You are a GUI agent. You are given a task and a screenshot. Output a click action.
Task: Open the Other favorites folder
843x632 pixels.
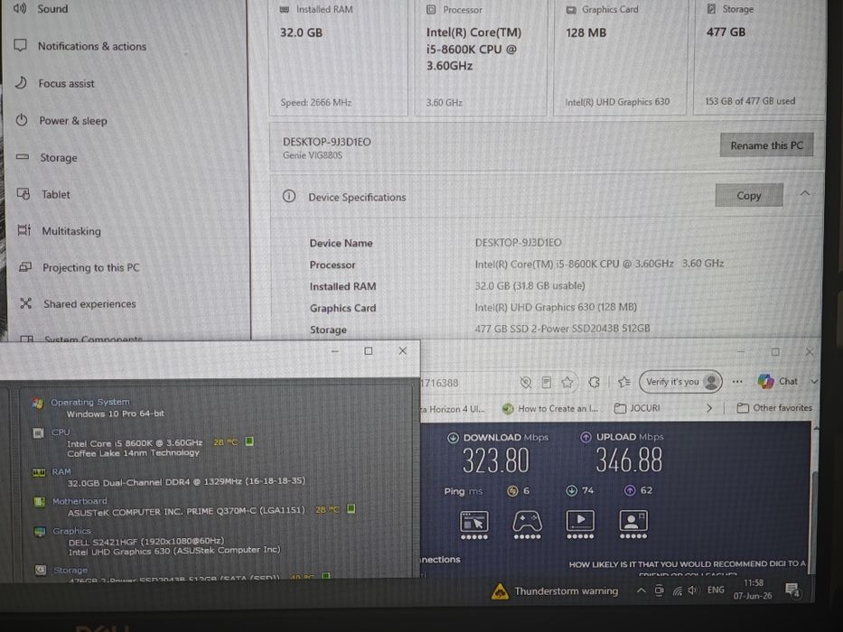774,408
